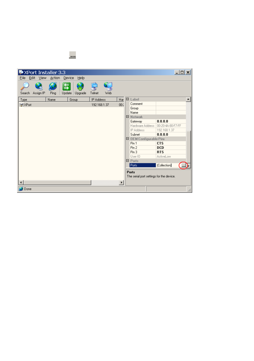Click the device list scroll-right arrow

(121, 183)
